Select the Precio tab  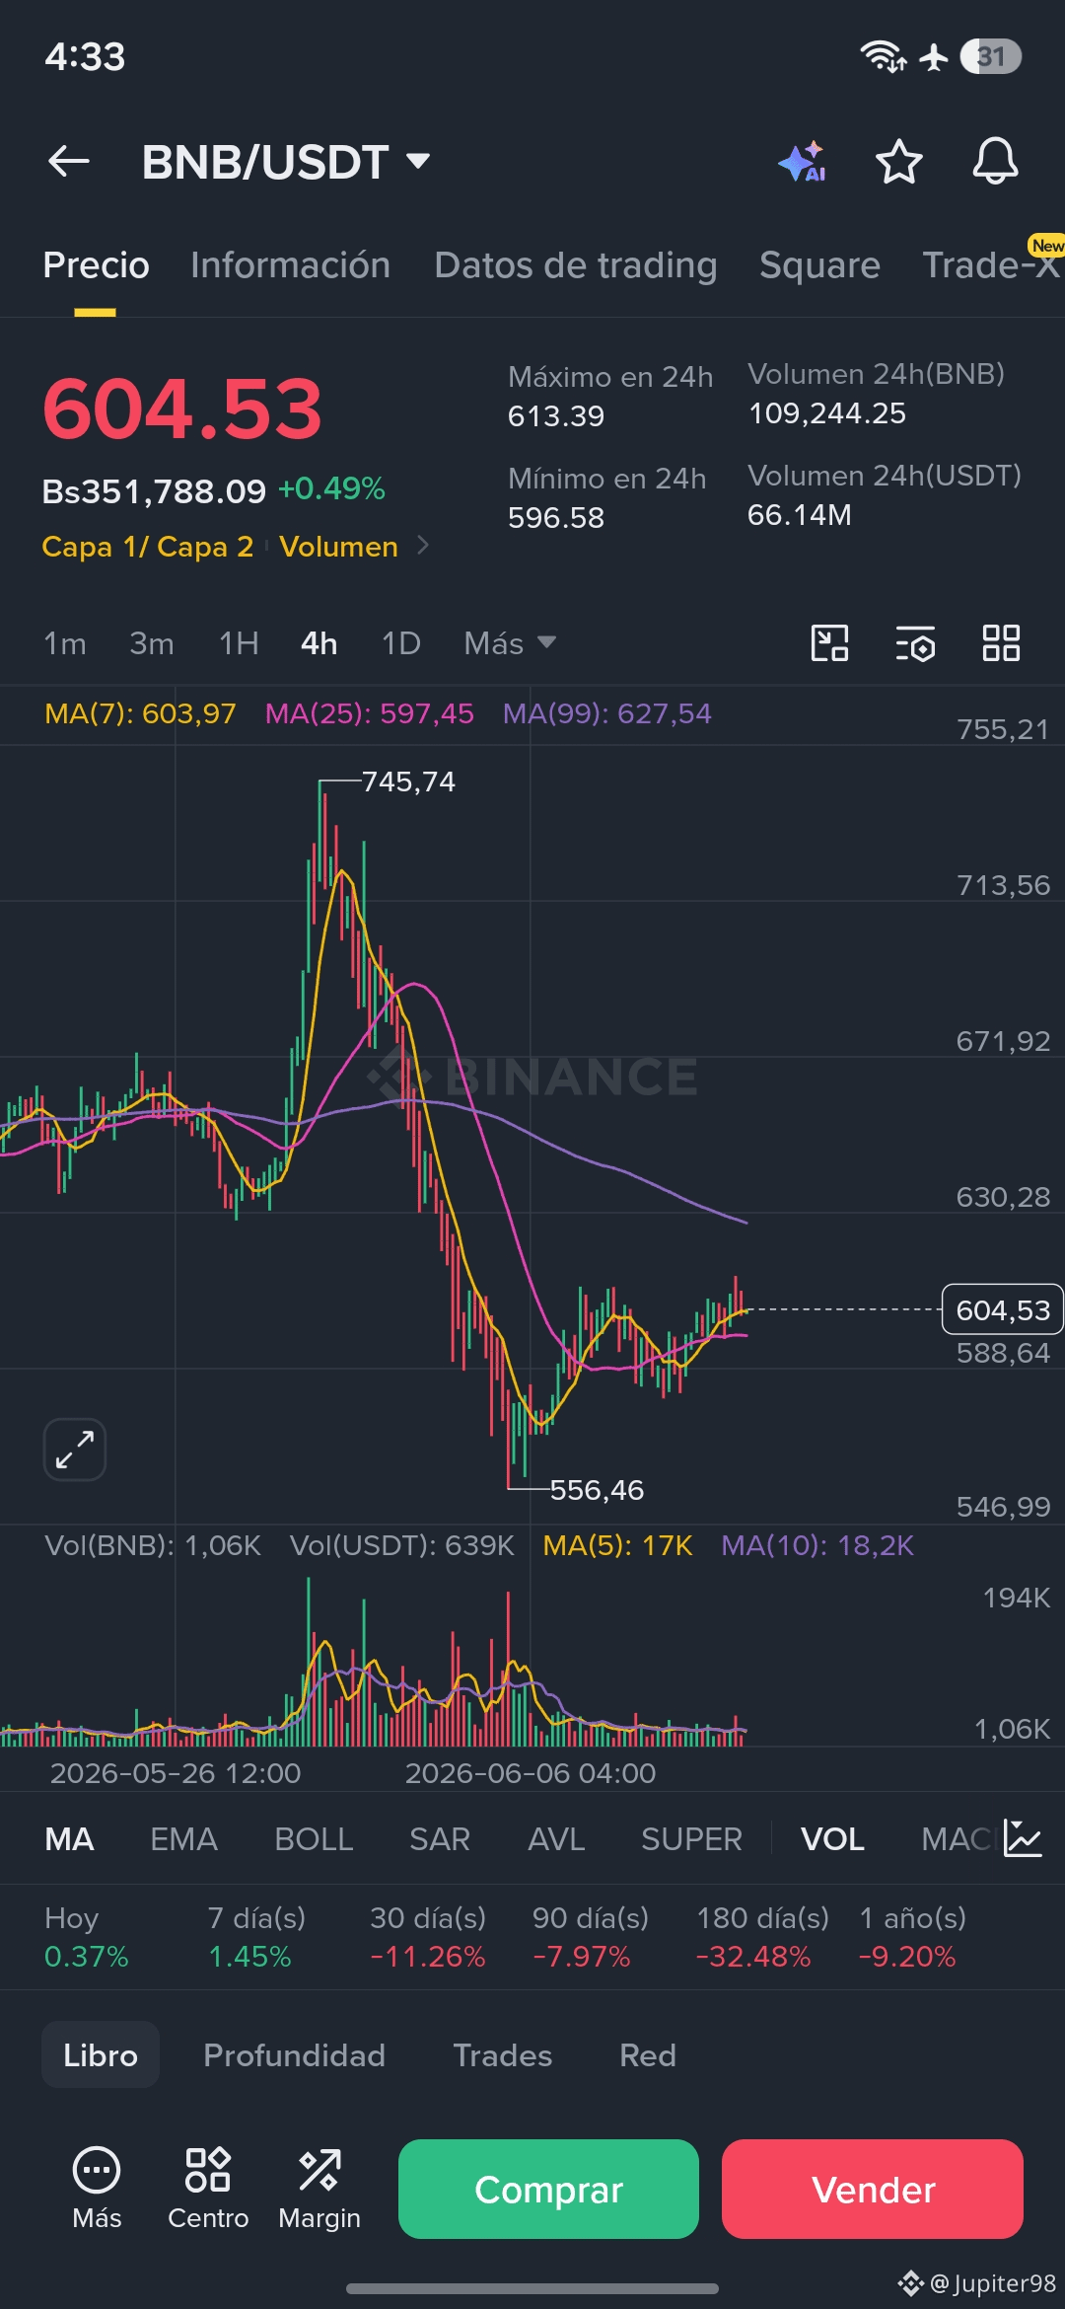click(96, 265)
